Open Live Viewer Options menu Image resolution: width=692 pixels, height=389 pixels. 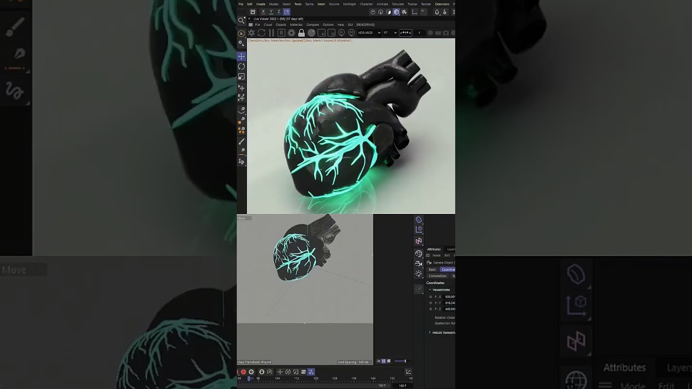pyautogui.click(x=328, y=25)
